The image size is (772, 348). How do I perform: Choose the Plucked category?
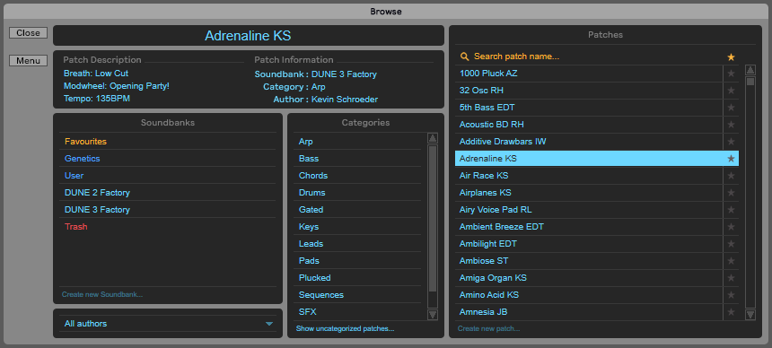357,278
